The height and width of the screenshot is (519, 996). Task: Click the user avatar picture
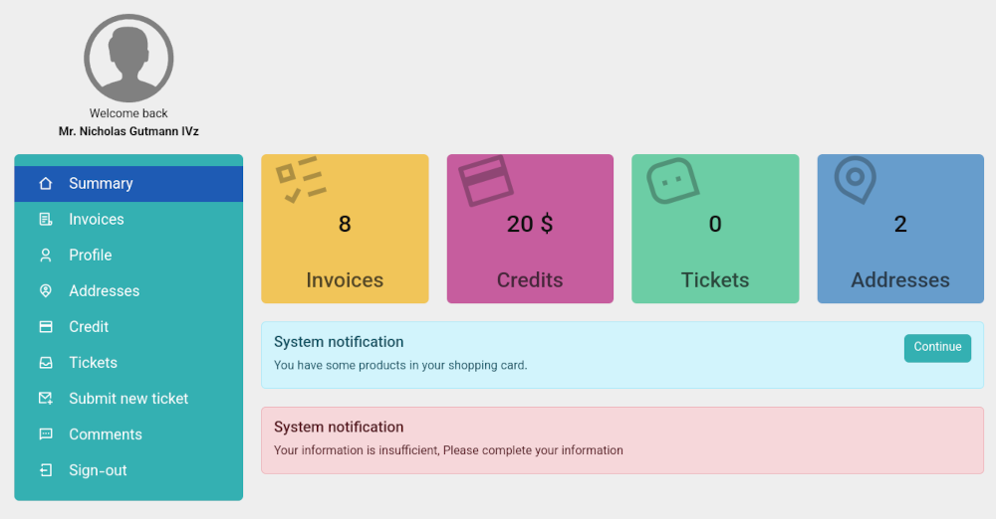[x=128, y=59]
